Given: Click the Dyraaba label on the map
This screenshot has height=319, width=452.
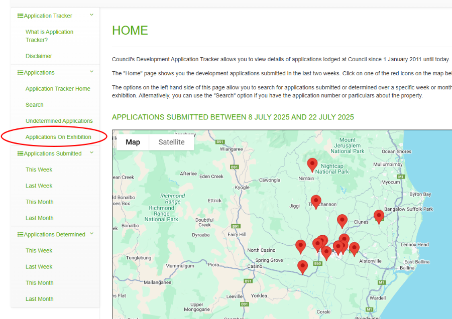Looking at the screenshot, I should tap(201, 235).
